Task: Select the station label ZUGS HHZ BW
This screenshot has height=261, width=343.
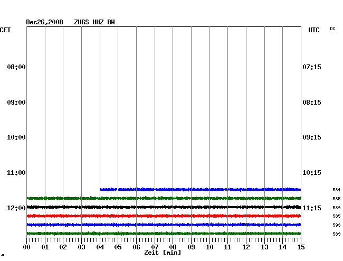Action: pyautogui.click(x=94, y=22)
